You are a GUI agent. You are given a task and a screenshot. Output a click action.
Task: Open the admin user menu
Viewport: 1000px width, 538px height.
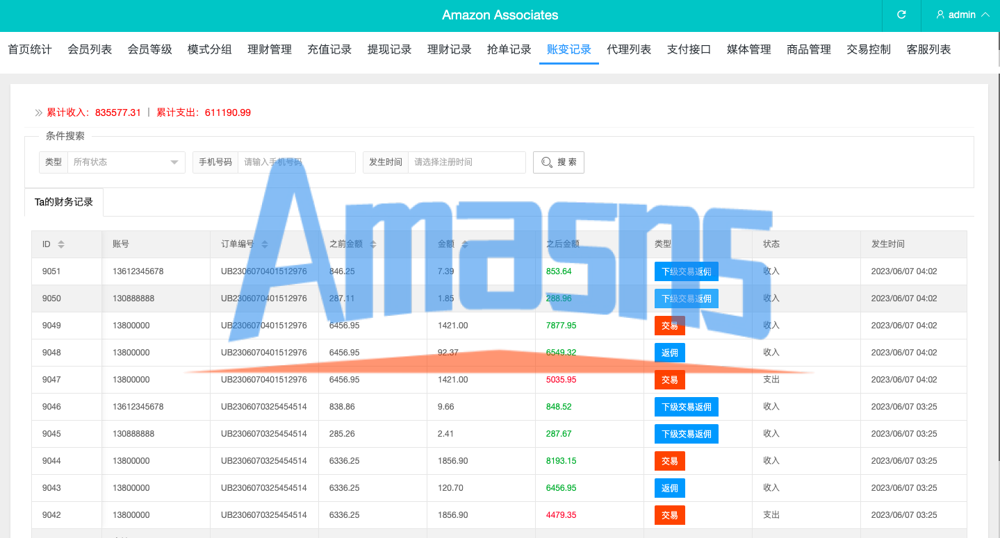(x=962, y=15)
